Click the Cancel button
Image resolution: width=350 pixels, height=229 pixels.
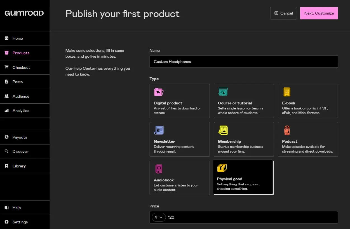(283, 13)
